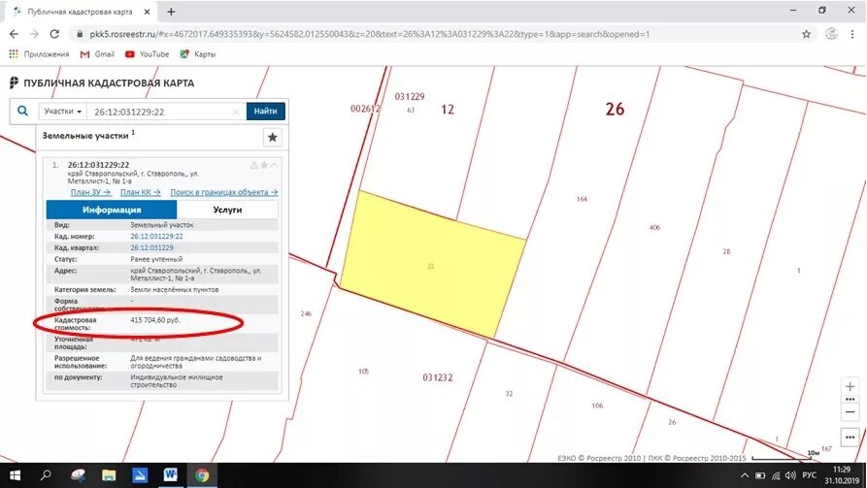Click the Земли населённых пунктов category value
The image size is (867, 488).
[x=174, y=289]
